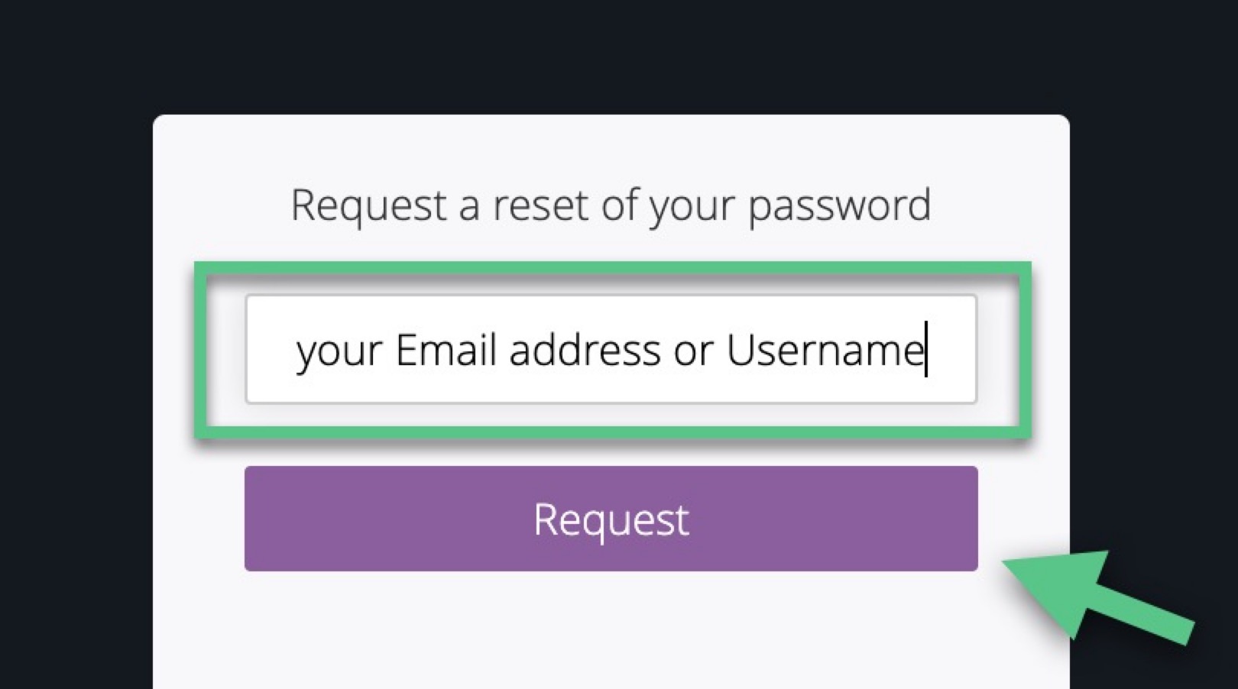Viewport: 1238px width, 689px height.
Task: Click the Email address or Username field
Action: pos(610,350)
